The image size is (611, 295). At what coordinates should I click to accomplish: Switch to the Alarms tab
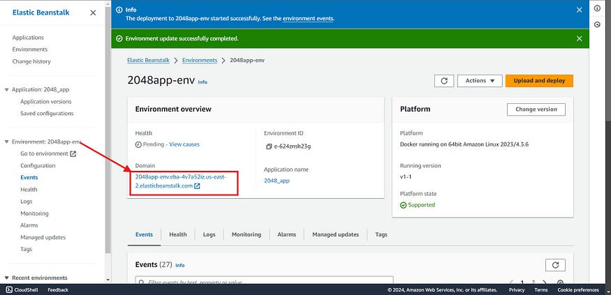287,235
